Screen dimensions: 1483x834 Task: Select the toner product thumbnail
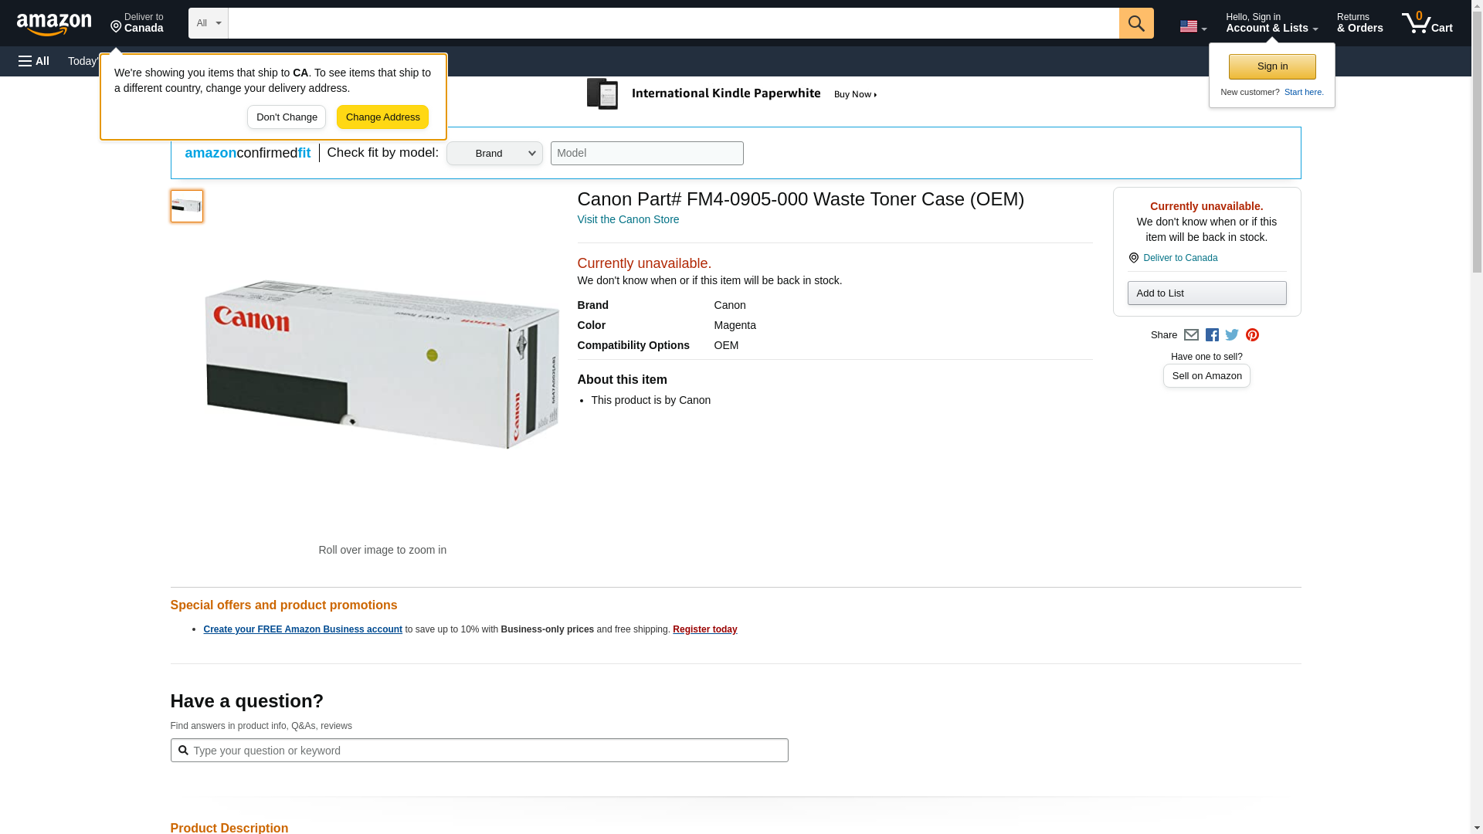[x=186, y=206]
